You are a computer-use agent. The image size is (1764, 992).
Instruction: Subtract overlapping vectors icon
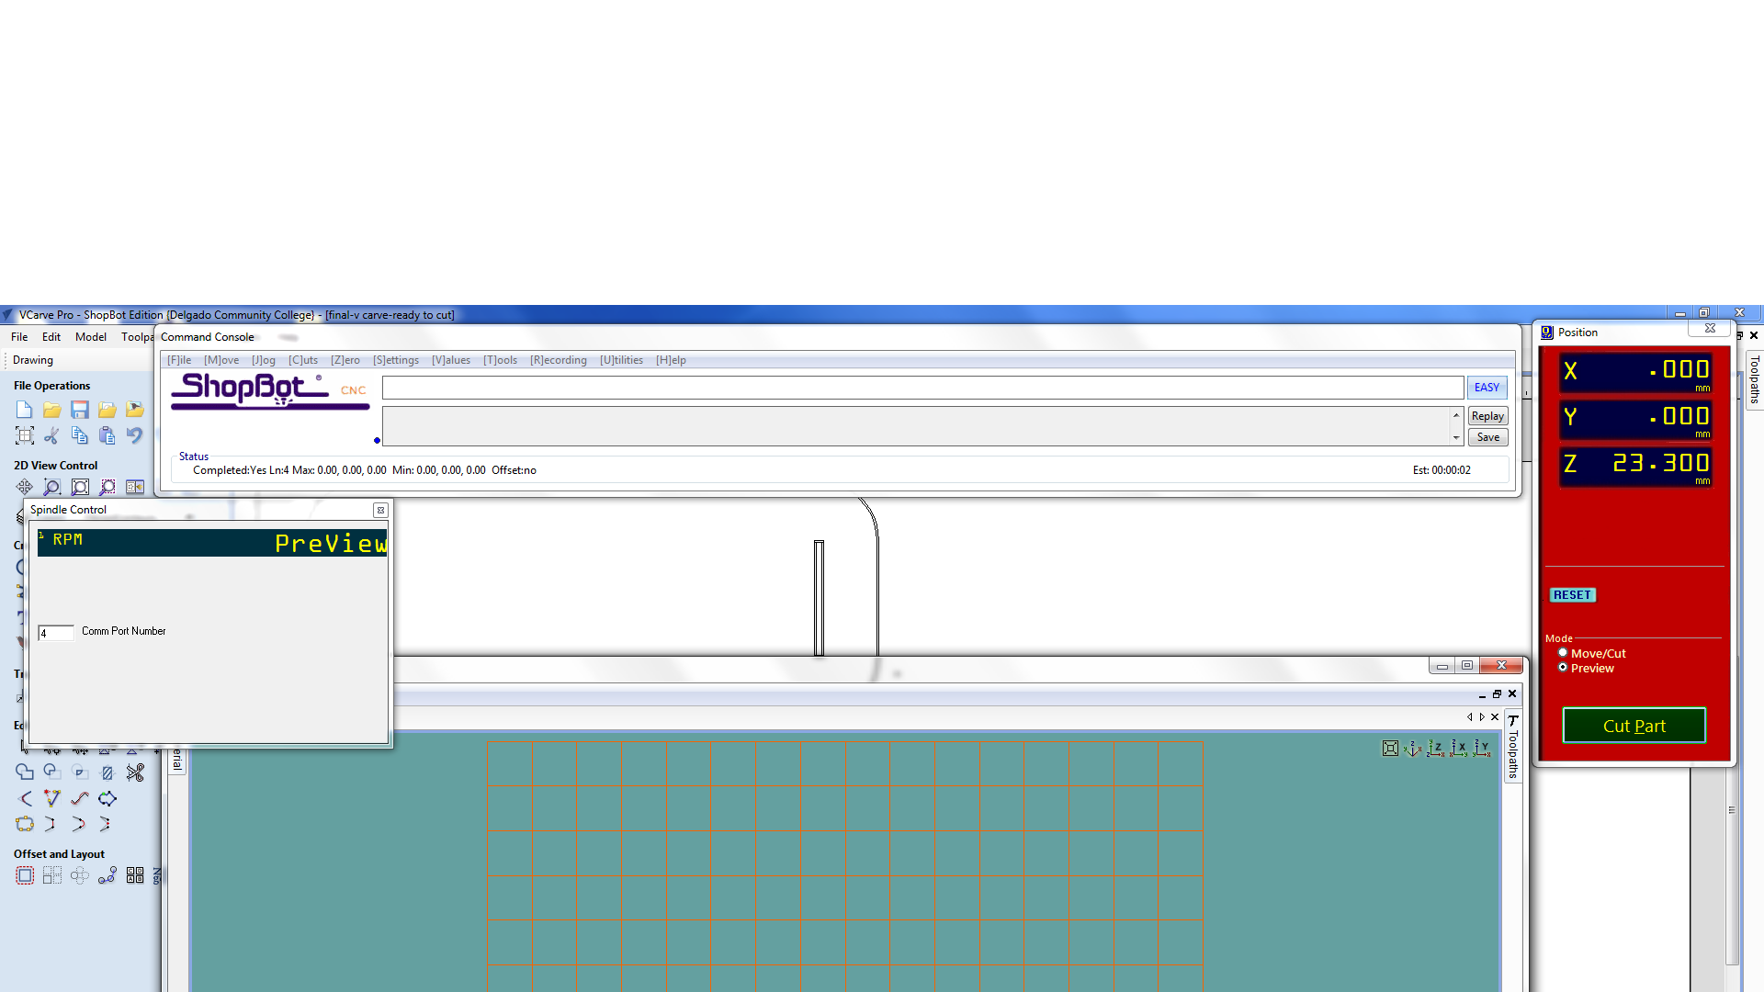[x=52, y=772]
